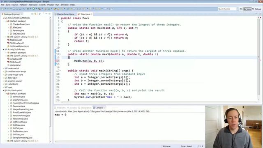263x148 pixels.
Task: Click Writable in the status bar
Action: [166, 146]
